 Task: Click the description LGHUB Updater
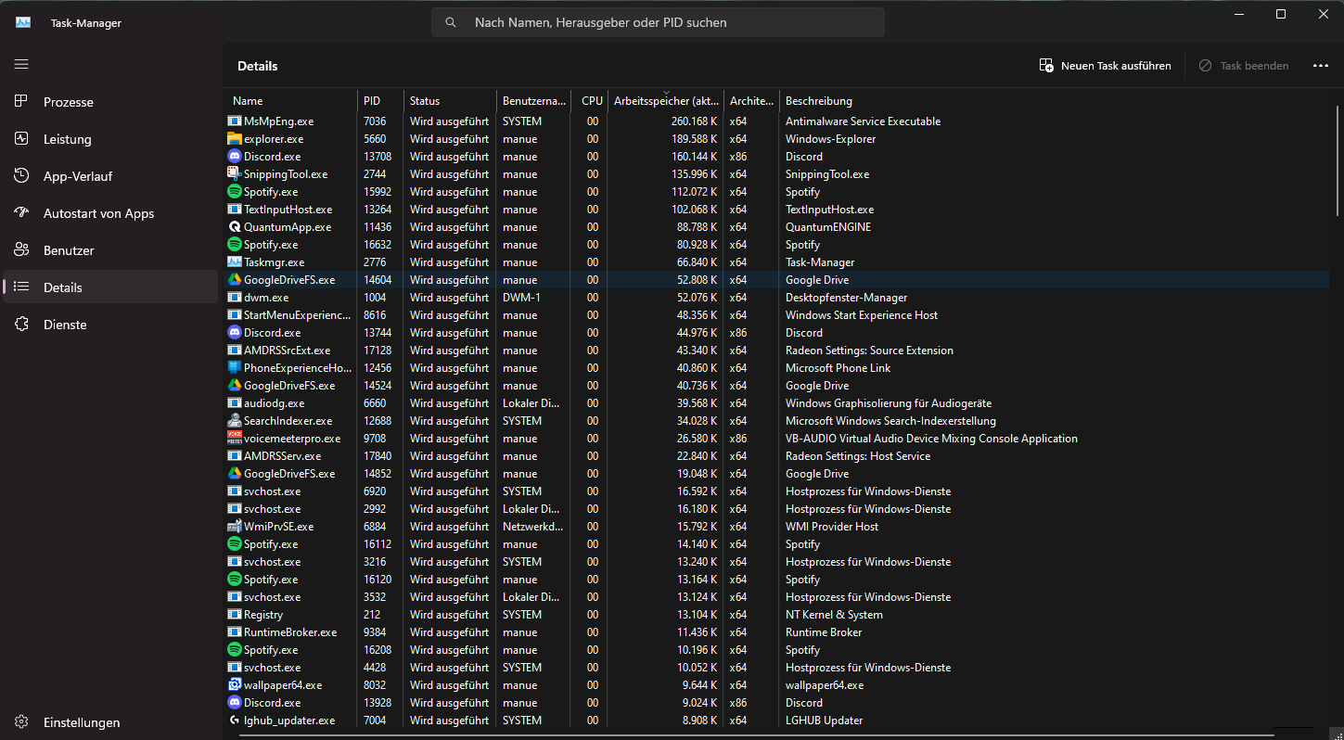(x=824, y=721)
